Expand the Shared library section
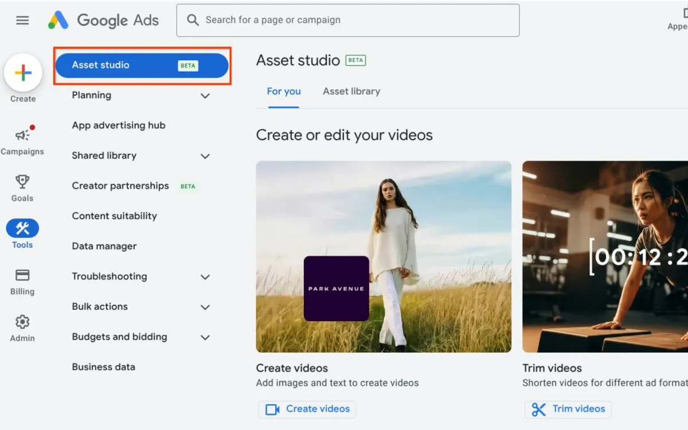This screenshot has height=430, width=688. tap(205, 156)
